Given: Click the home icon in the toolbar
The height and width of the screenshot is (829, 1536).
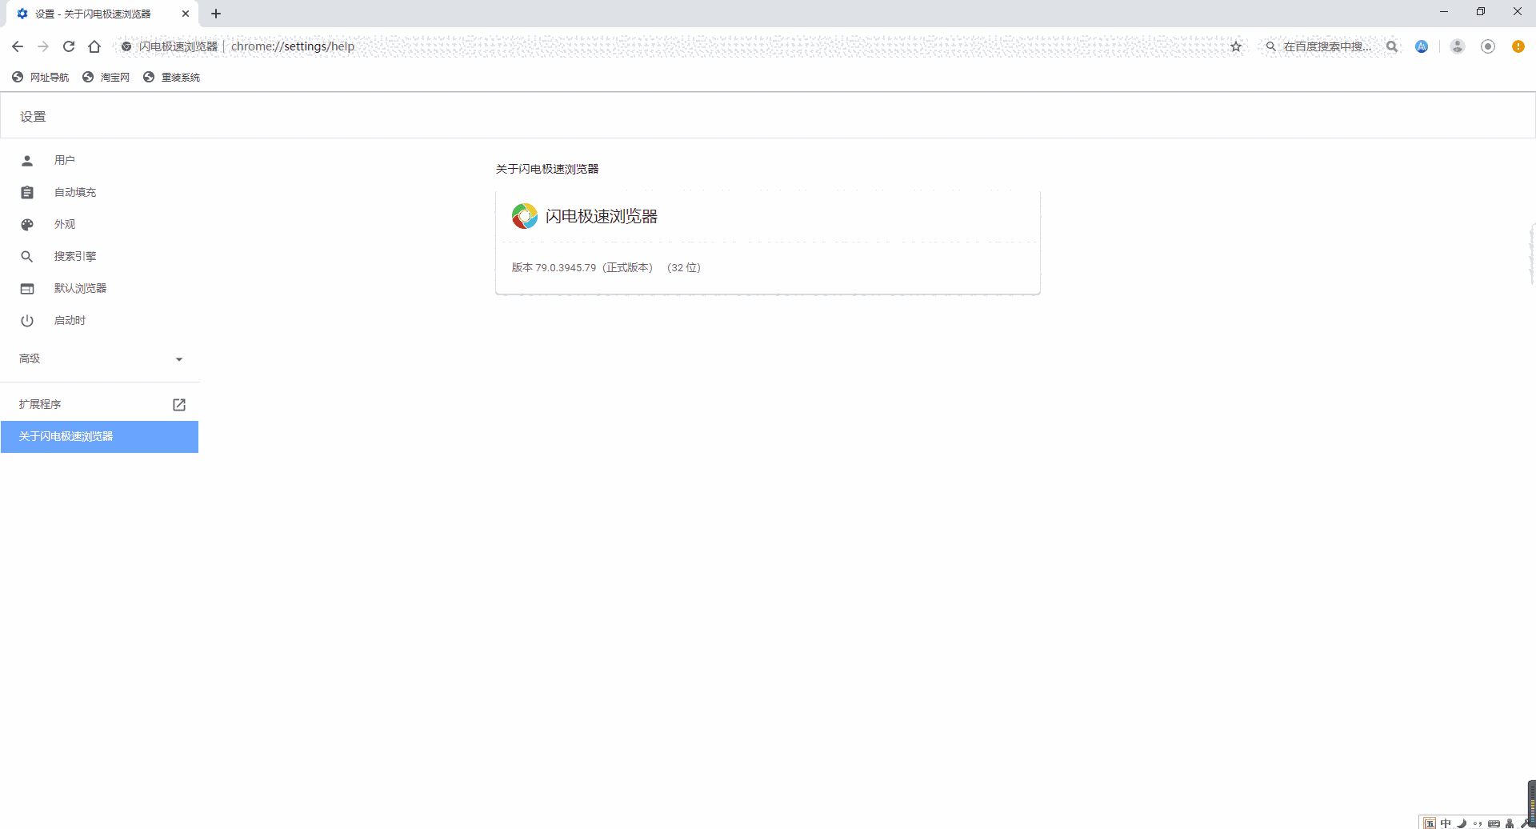Looking at the screenshot, I should (94, 46).
